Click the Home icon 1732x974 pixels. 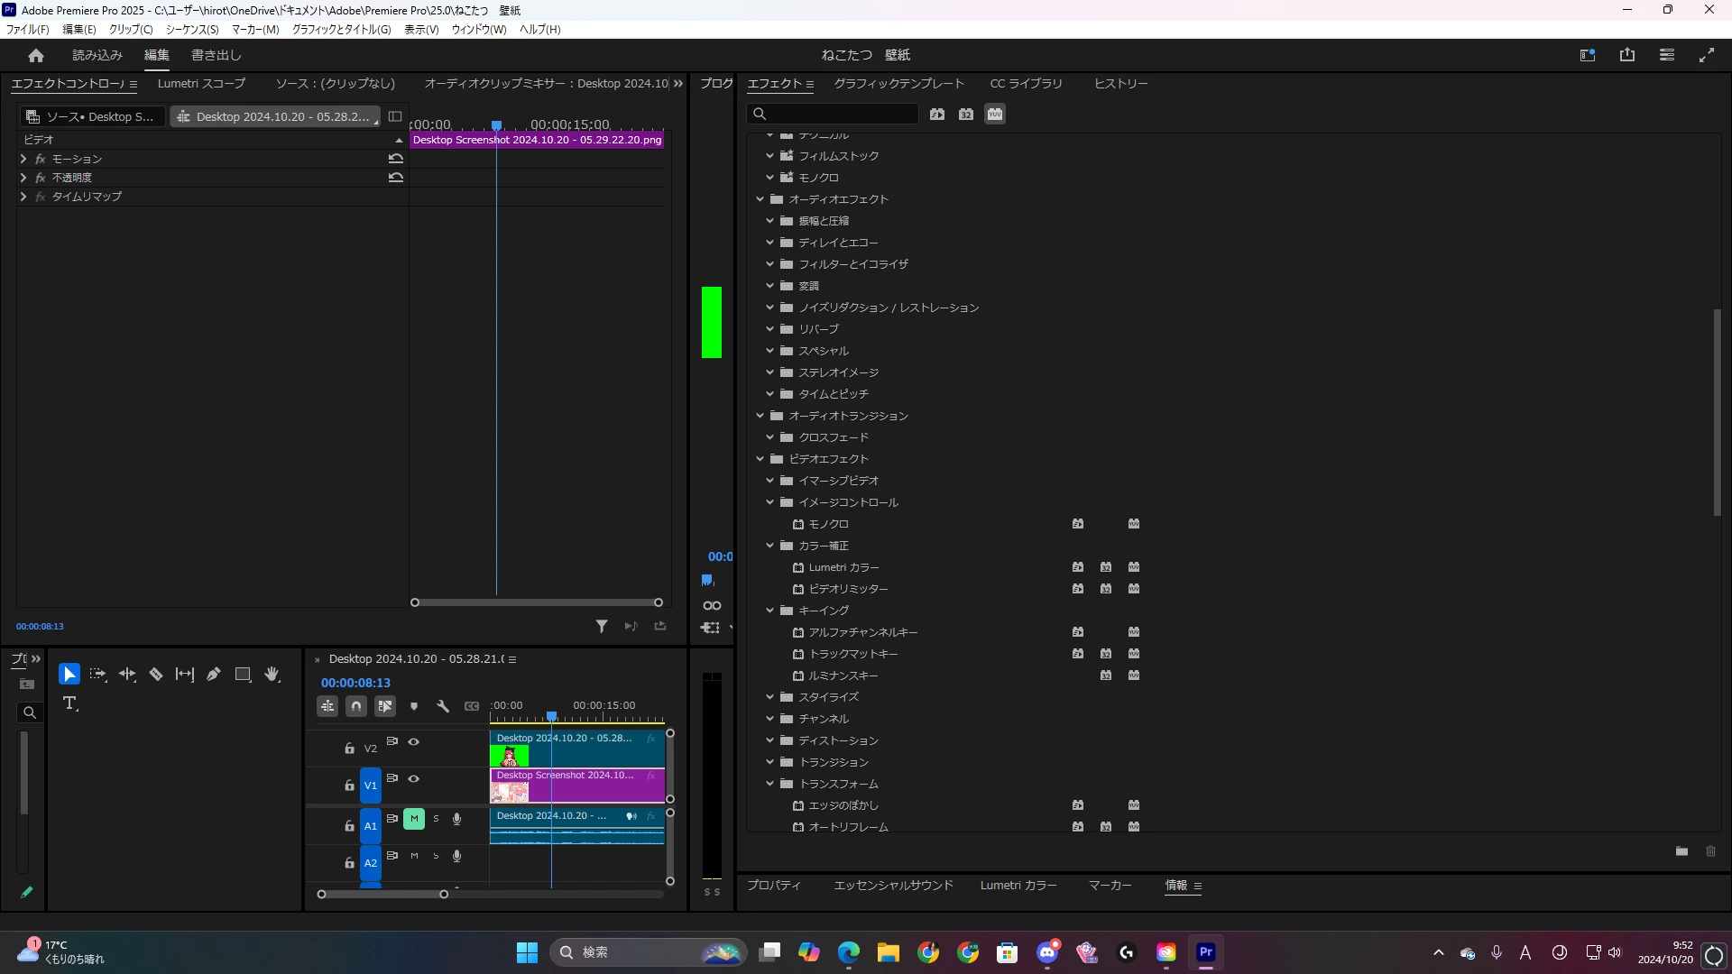point(36,56)
